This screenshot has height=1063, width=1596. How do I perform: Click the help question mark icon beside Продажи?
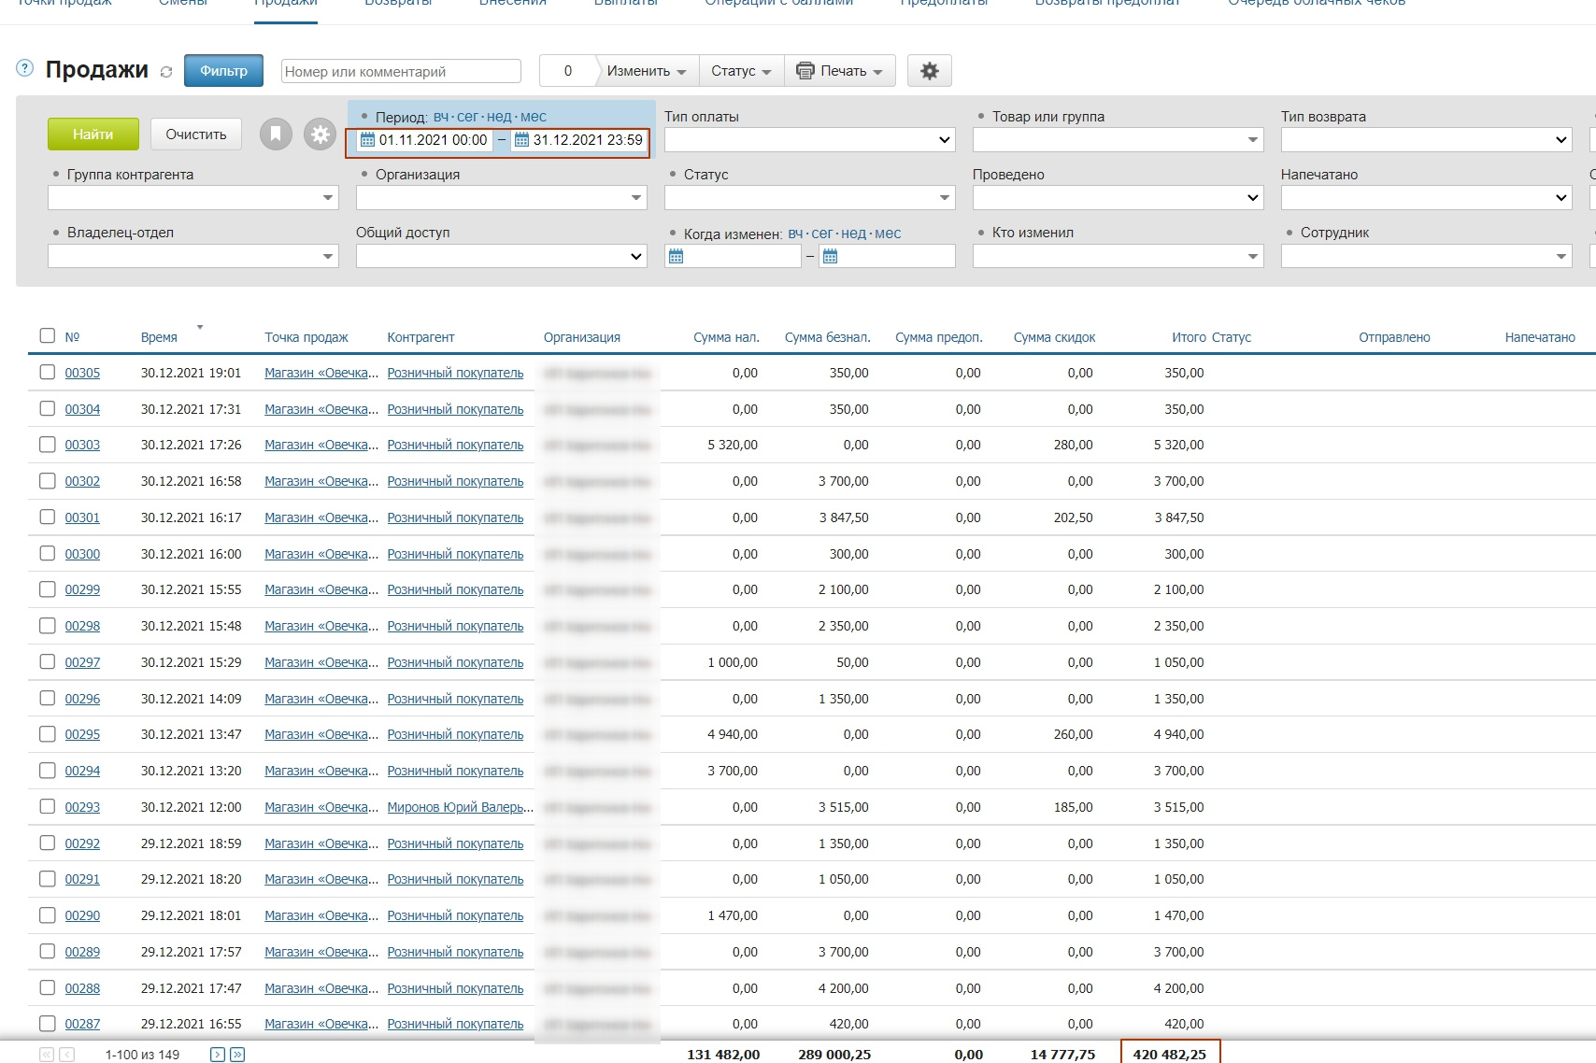[25, 68]
